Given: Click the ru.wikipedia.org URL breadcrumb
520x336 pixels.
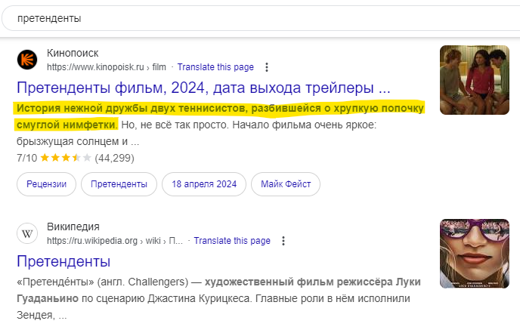Looking at the screenshot, I should [115, 241].
